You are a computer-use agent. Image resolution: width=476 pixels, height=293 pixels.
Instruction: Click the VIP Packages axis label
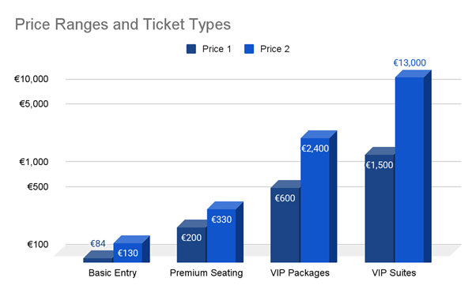(300, 272)
